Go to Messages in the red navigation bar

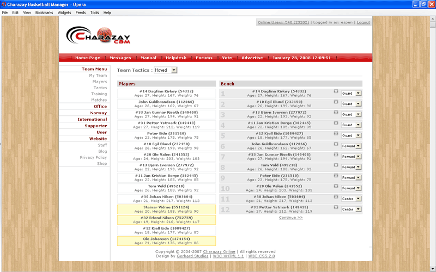tap(120, 58)
